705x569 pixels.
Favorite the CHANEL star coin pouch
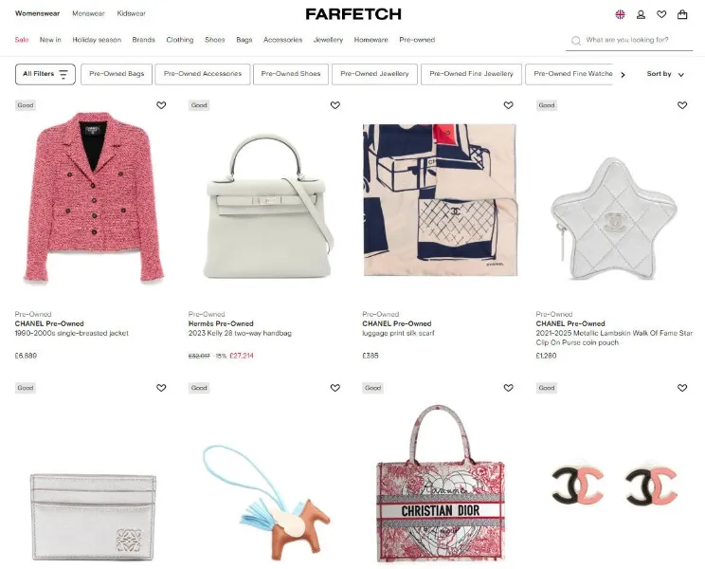click(682, 105)
